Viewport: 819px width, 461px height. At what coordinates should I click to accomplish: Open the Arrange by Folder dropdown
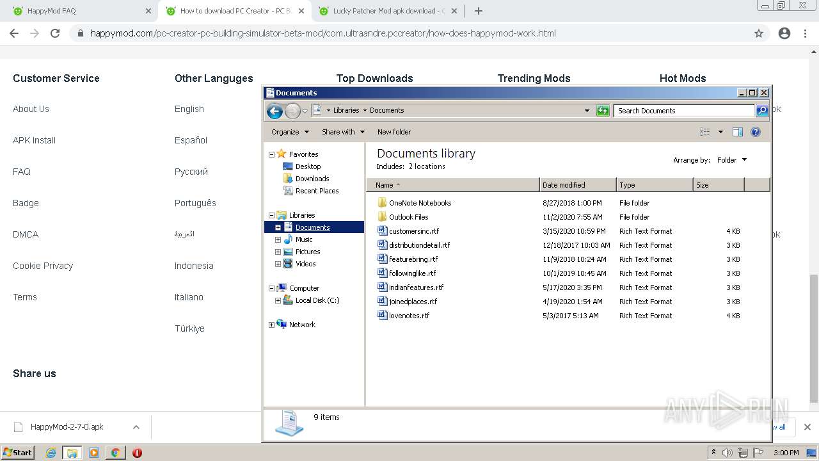tap(731, 160)
